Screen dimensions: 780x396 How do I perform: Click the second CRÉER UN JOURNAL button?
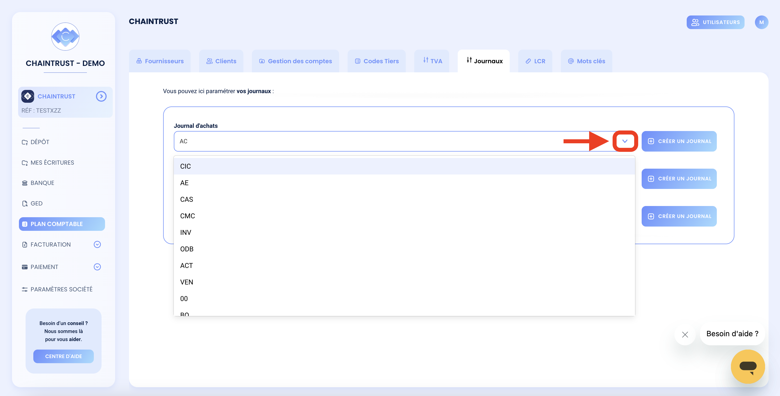tap(679, 179)
